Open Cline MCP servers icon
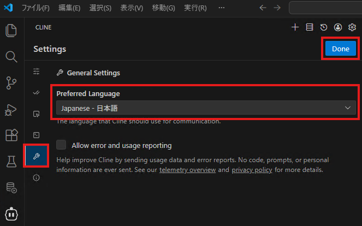The image size is (362, 226). [310, 27]
